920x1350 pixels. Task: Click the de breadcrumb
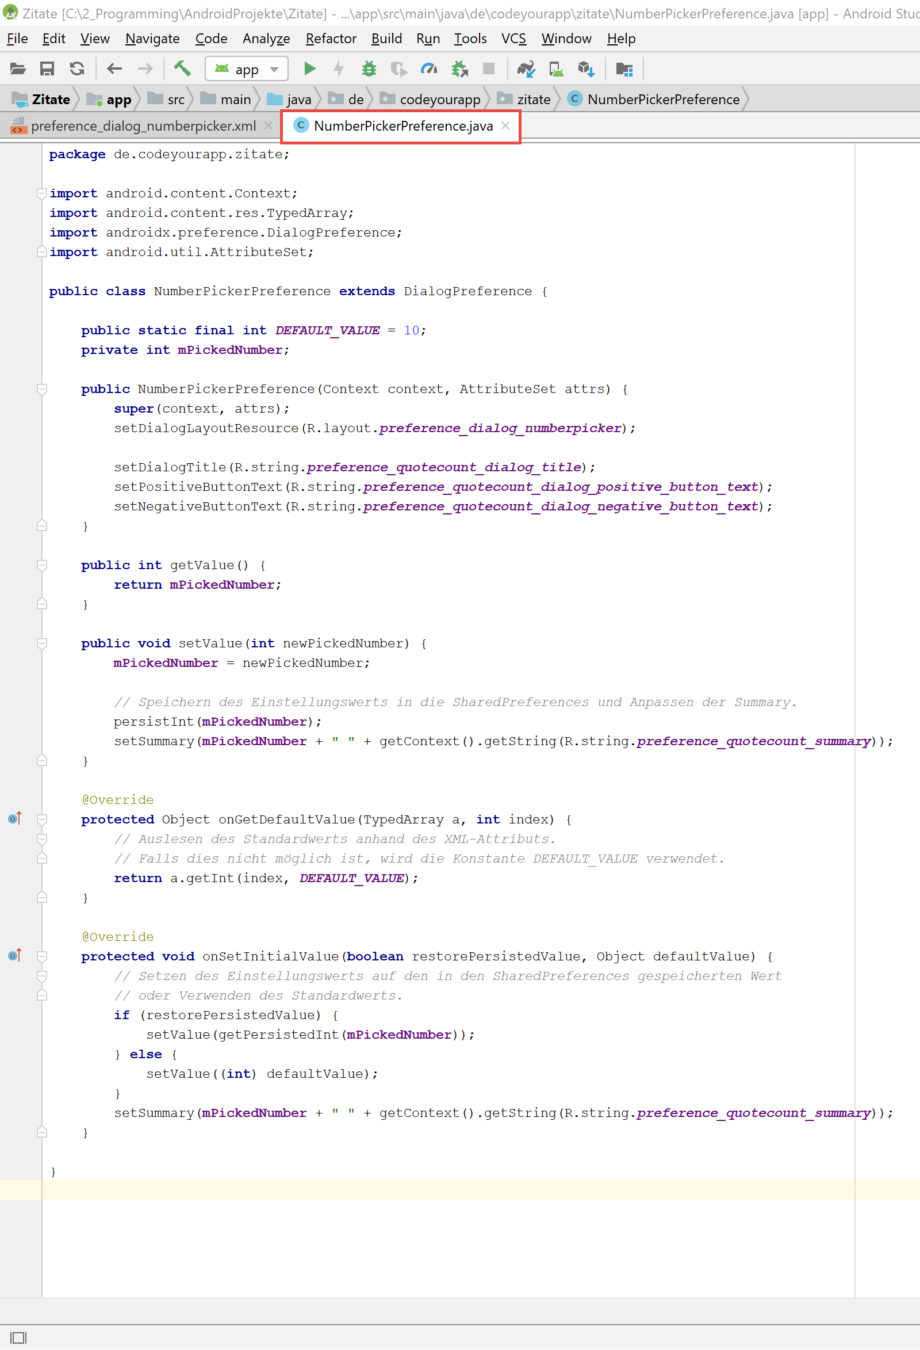click(x=346, y=100)
